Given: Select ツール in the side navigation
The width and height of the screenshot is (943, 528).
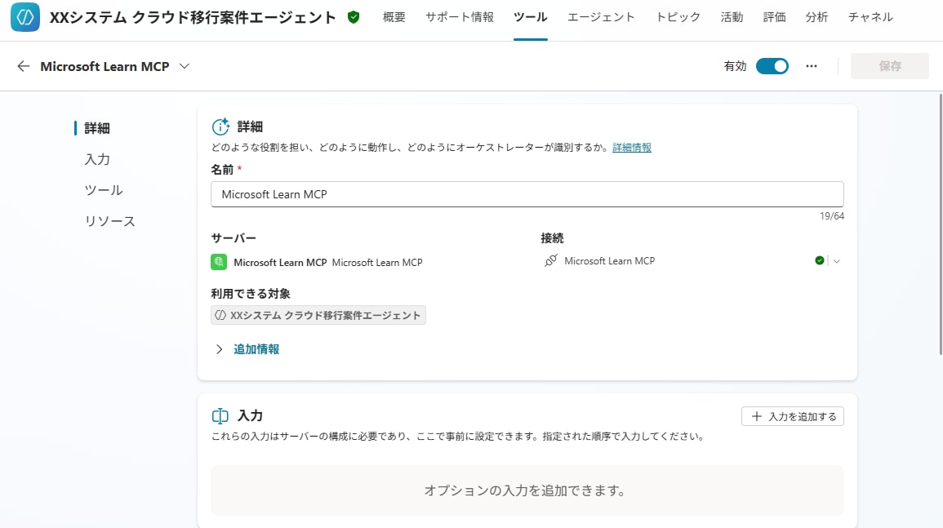Looking at the screenshot, I should coord(104,191).
